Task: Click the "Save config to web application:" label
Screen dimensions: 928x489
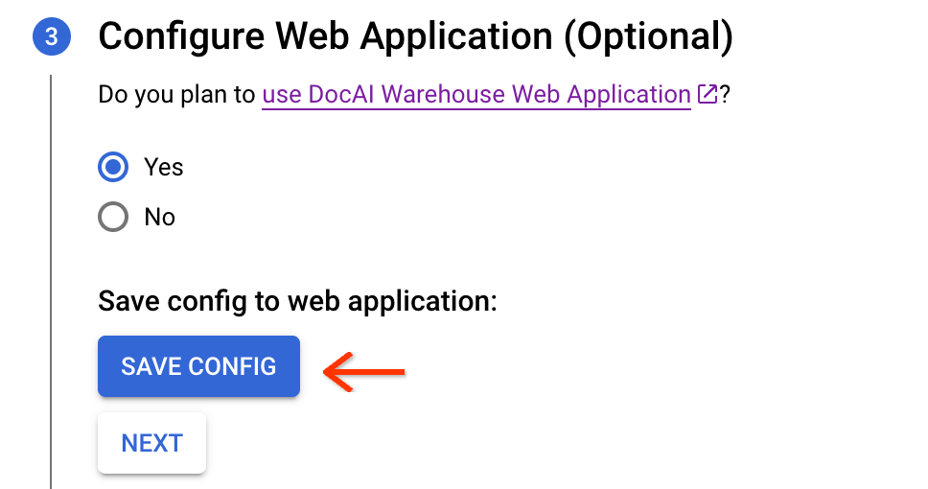Action: [x=297, y=301]
